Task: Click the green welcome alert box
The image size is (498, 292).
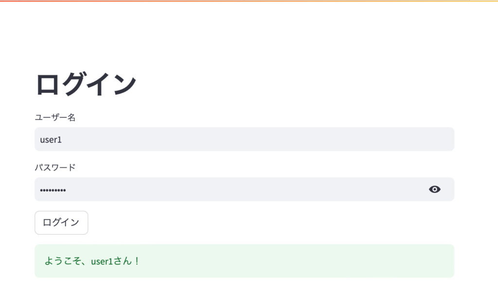Action: [x=292, y=261]
